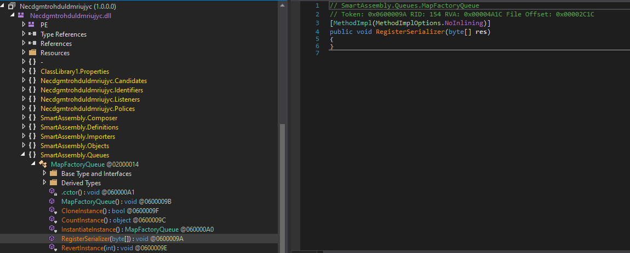Expand the References node
Image resolution: width=630 pixels, height=253 pixels.
pos(24,43)
